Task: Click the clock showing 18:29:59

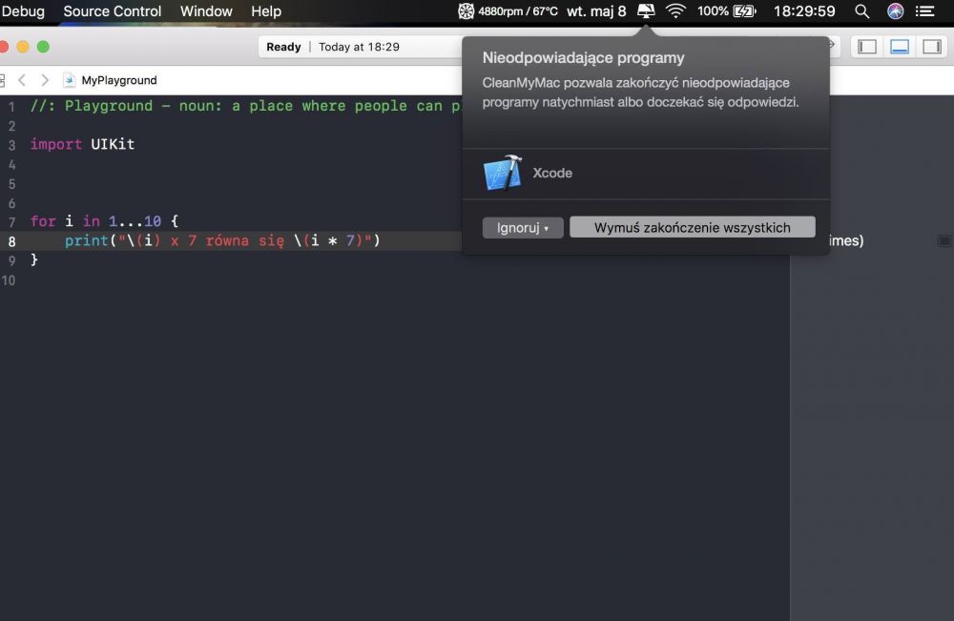Action: 804,10
